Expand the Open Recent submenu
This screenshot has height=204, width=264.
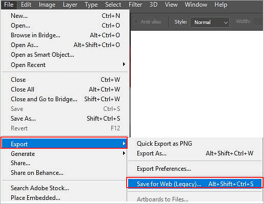point(65,64)
